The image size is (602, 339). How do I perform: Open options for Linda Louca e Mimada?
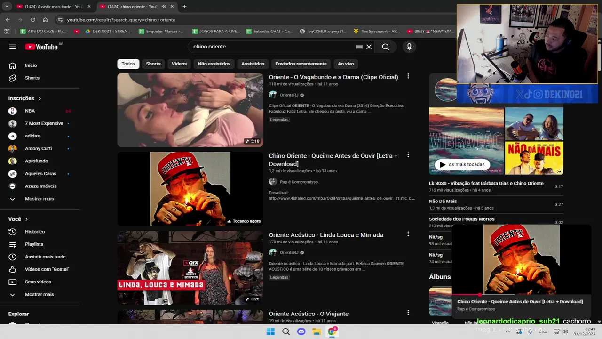[x=408, y=234]
